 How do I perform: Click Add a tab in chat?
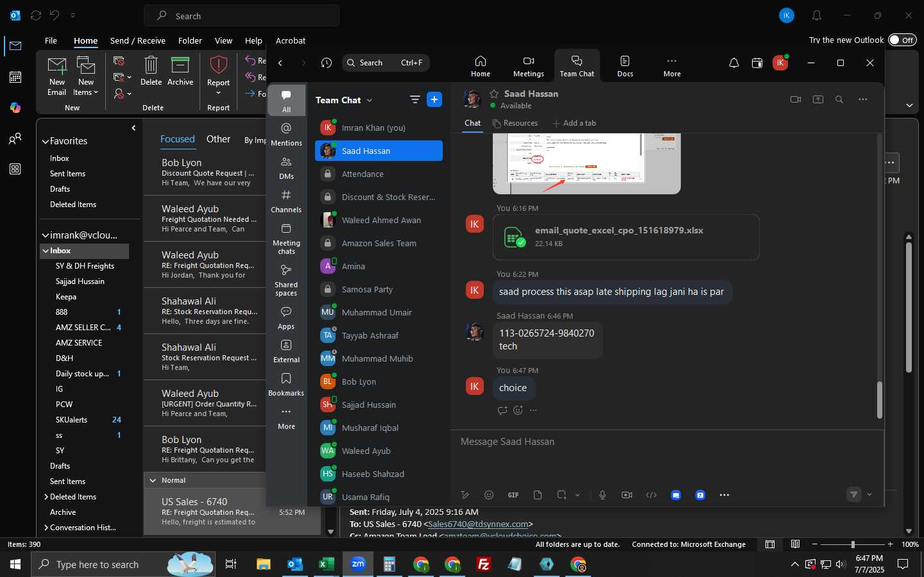[x=574, y=123]
